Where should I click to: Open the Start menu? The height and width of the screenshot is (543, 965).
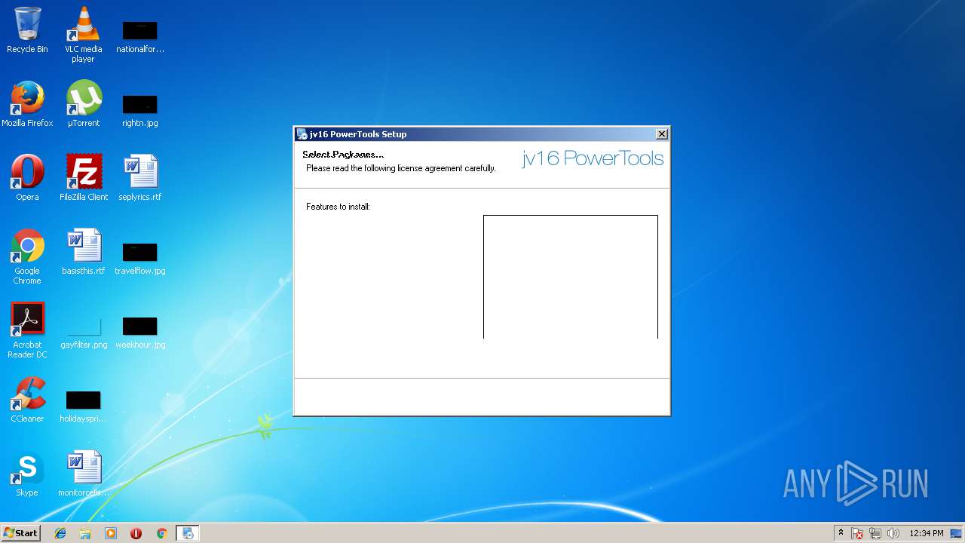[x=20, y=532]
